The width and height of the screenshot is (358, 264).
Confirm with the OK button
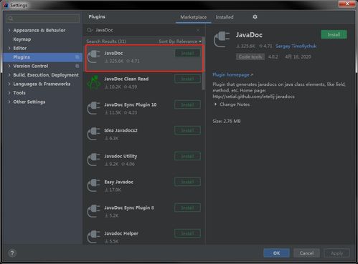pos(276,253)
